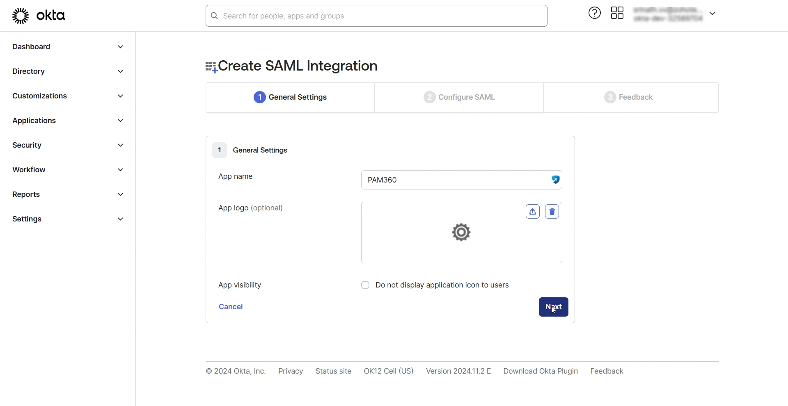Upload an app logo image
The width and height of the screenshot is (788, 406).
pos(532,212)
